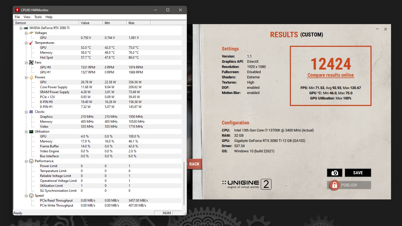Minimize the benchmark results window
This screenshot has height=226, width=402.
(377, 29)
